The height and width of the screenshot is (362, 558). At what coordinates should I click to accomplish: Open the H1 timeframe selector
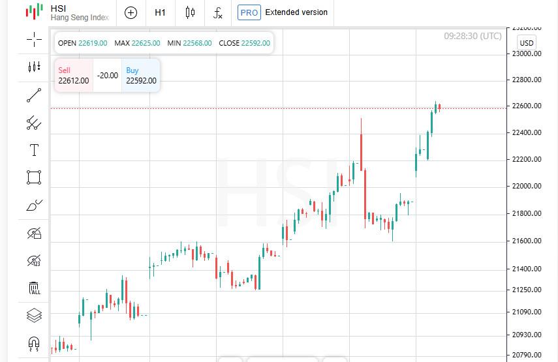[160, 13]
